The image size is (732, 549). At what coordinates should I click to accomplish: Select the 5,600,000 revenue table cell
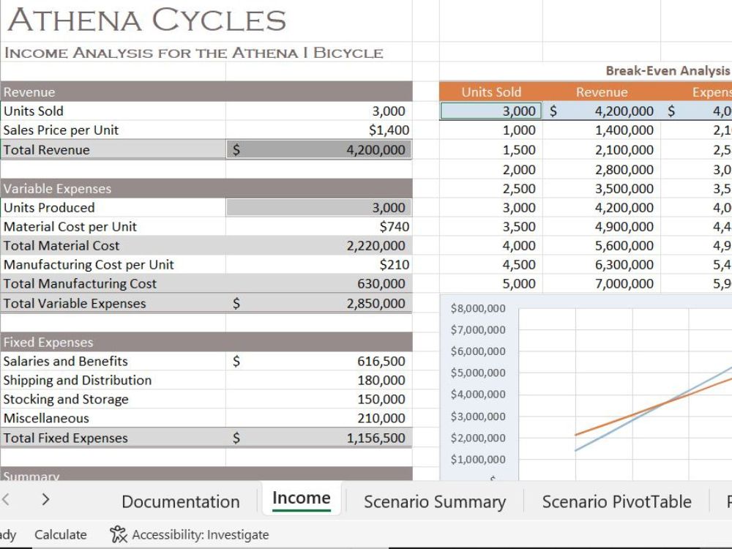(x=602, y=245)
